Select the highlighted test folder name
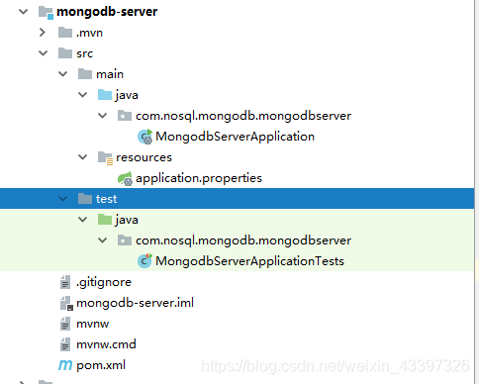 (106, 199)
